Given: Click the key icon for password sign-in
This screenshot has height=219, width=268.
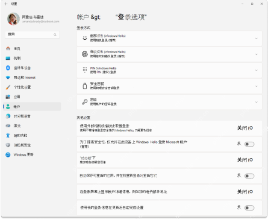Looking at the screenshot, I should [x=85, y=102].
